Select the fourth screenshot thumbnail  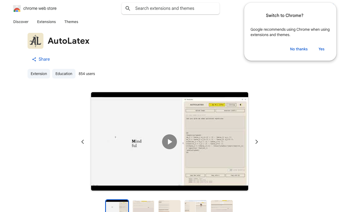coord(196,206)
